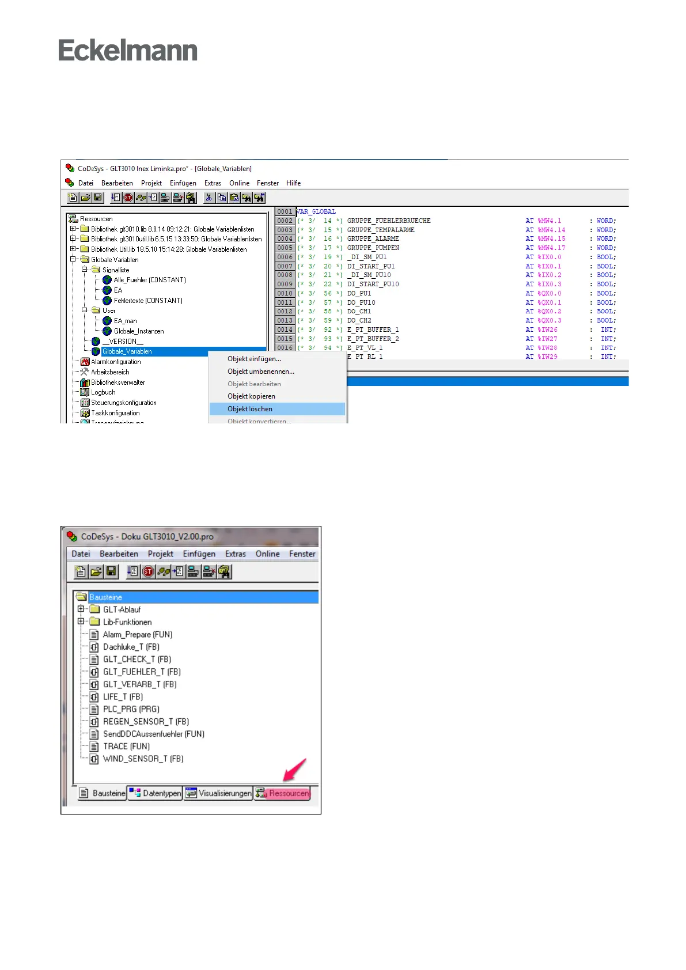
Task: Expand Bibliothek gt3010.lib tree node
Action: (x=73, y=229)
